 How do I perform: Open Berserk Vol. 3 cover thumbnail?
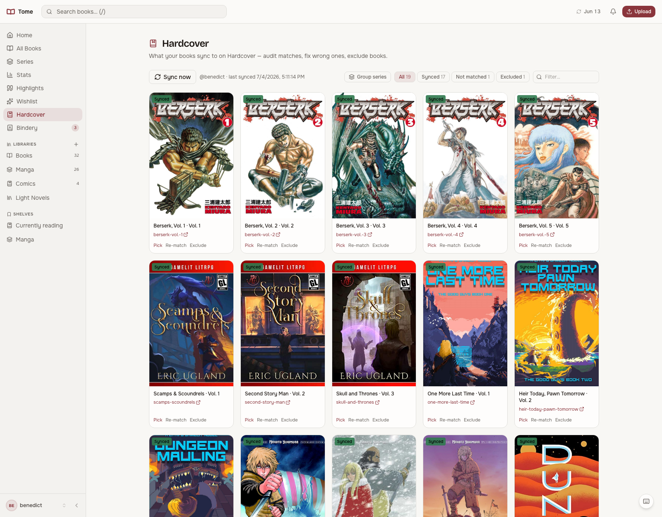pyautogui.click(x=374, y=156)
